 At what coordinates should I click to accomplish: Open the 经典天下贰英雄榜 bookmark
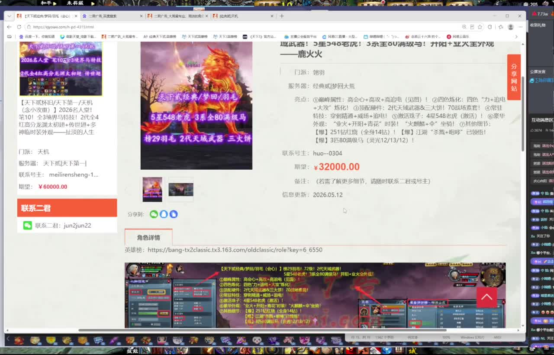(160, 37)
